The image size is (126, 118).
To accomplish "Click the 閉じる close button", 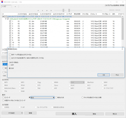I will pos(115,114).
